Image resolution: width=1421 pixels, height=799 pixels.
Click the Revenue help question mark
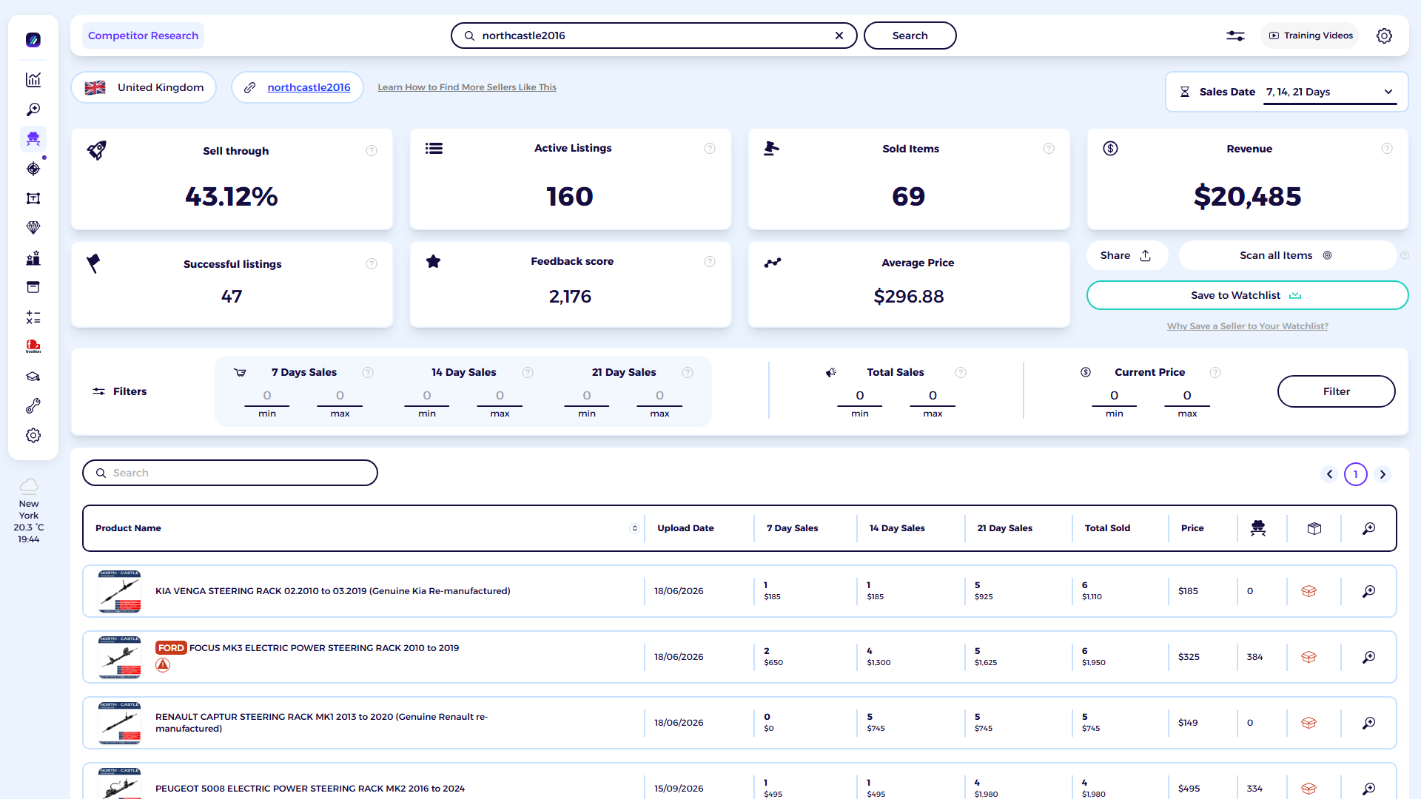click(1387, 149)
